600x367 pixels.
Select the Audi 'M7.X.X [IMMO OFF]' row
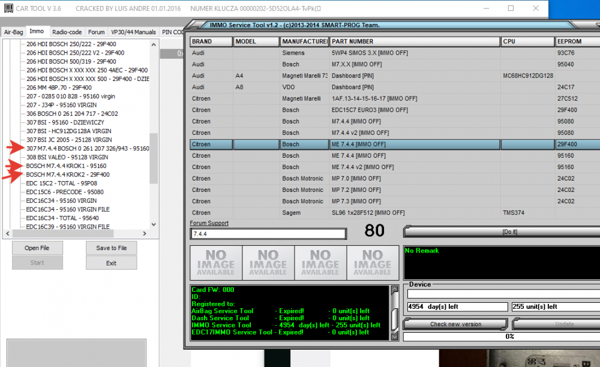point(395,64)
